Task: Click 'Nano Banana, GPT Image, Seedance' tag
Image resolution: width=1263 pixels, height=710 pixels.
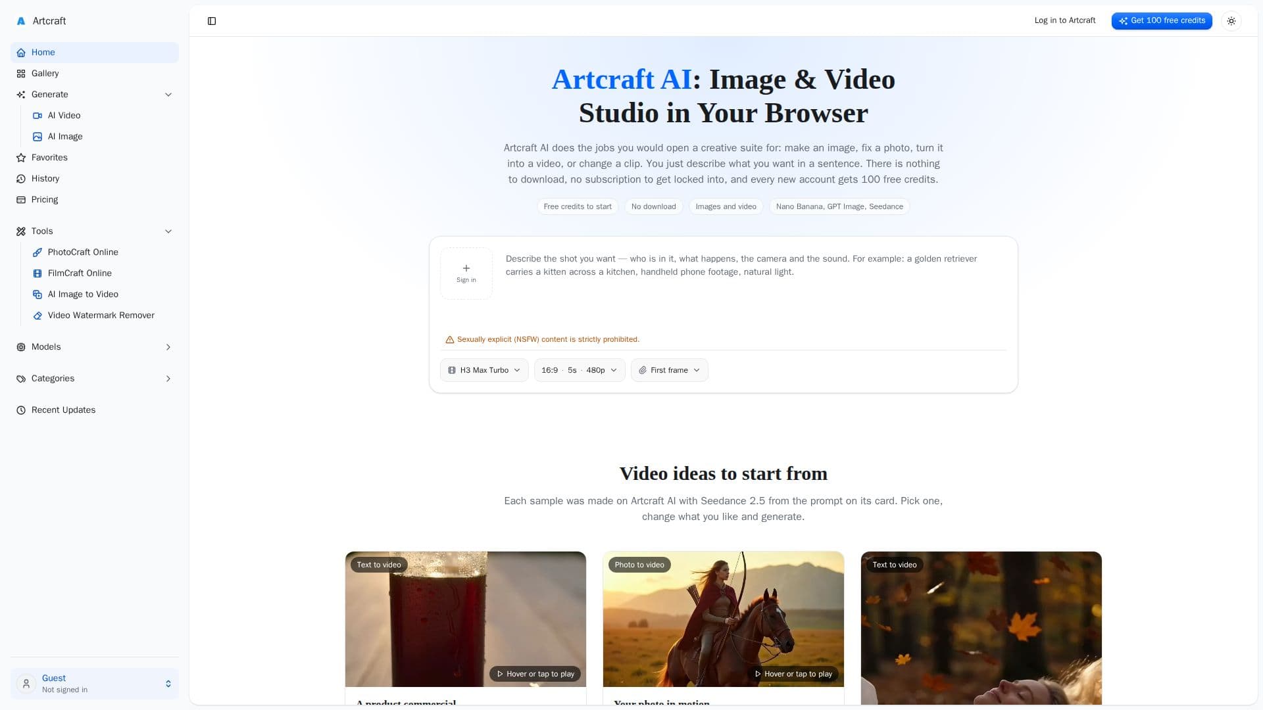Action: pos(839,206)
